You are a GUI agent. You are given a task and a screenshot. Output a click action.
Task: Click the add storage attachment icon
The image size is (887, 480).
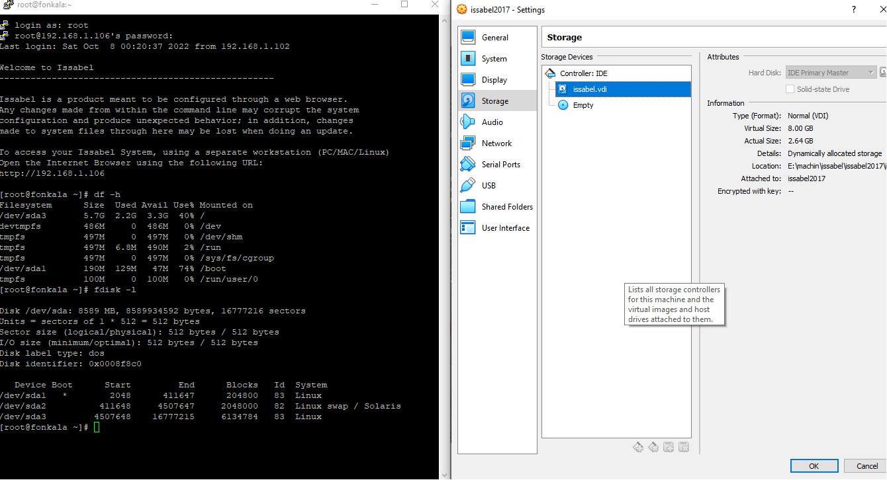point(669,448)
